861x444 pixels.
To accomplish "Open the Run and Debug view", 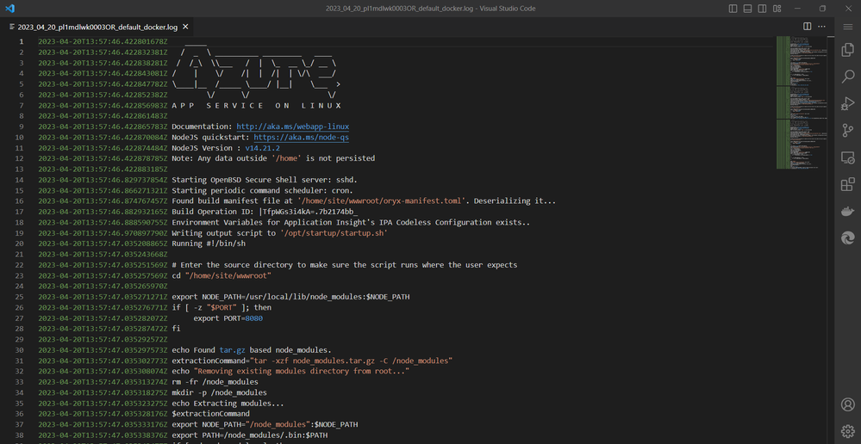I will coord(848,103).
